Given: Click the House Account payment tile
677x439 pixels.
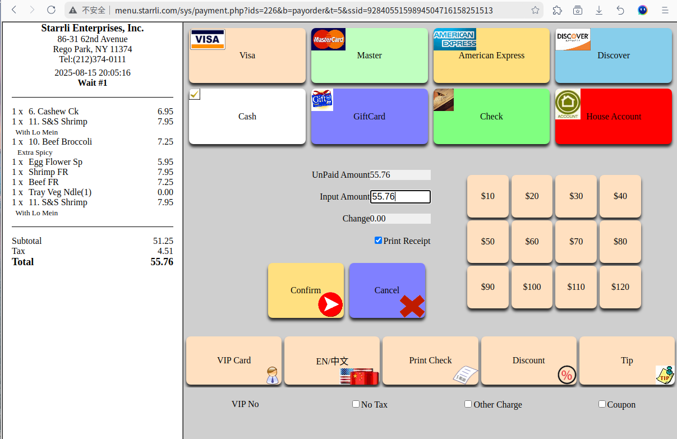Looking at the screenshot, I should 613,117.
